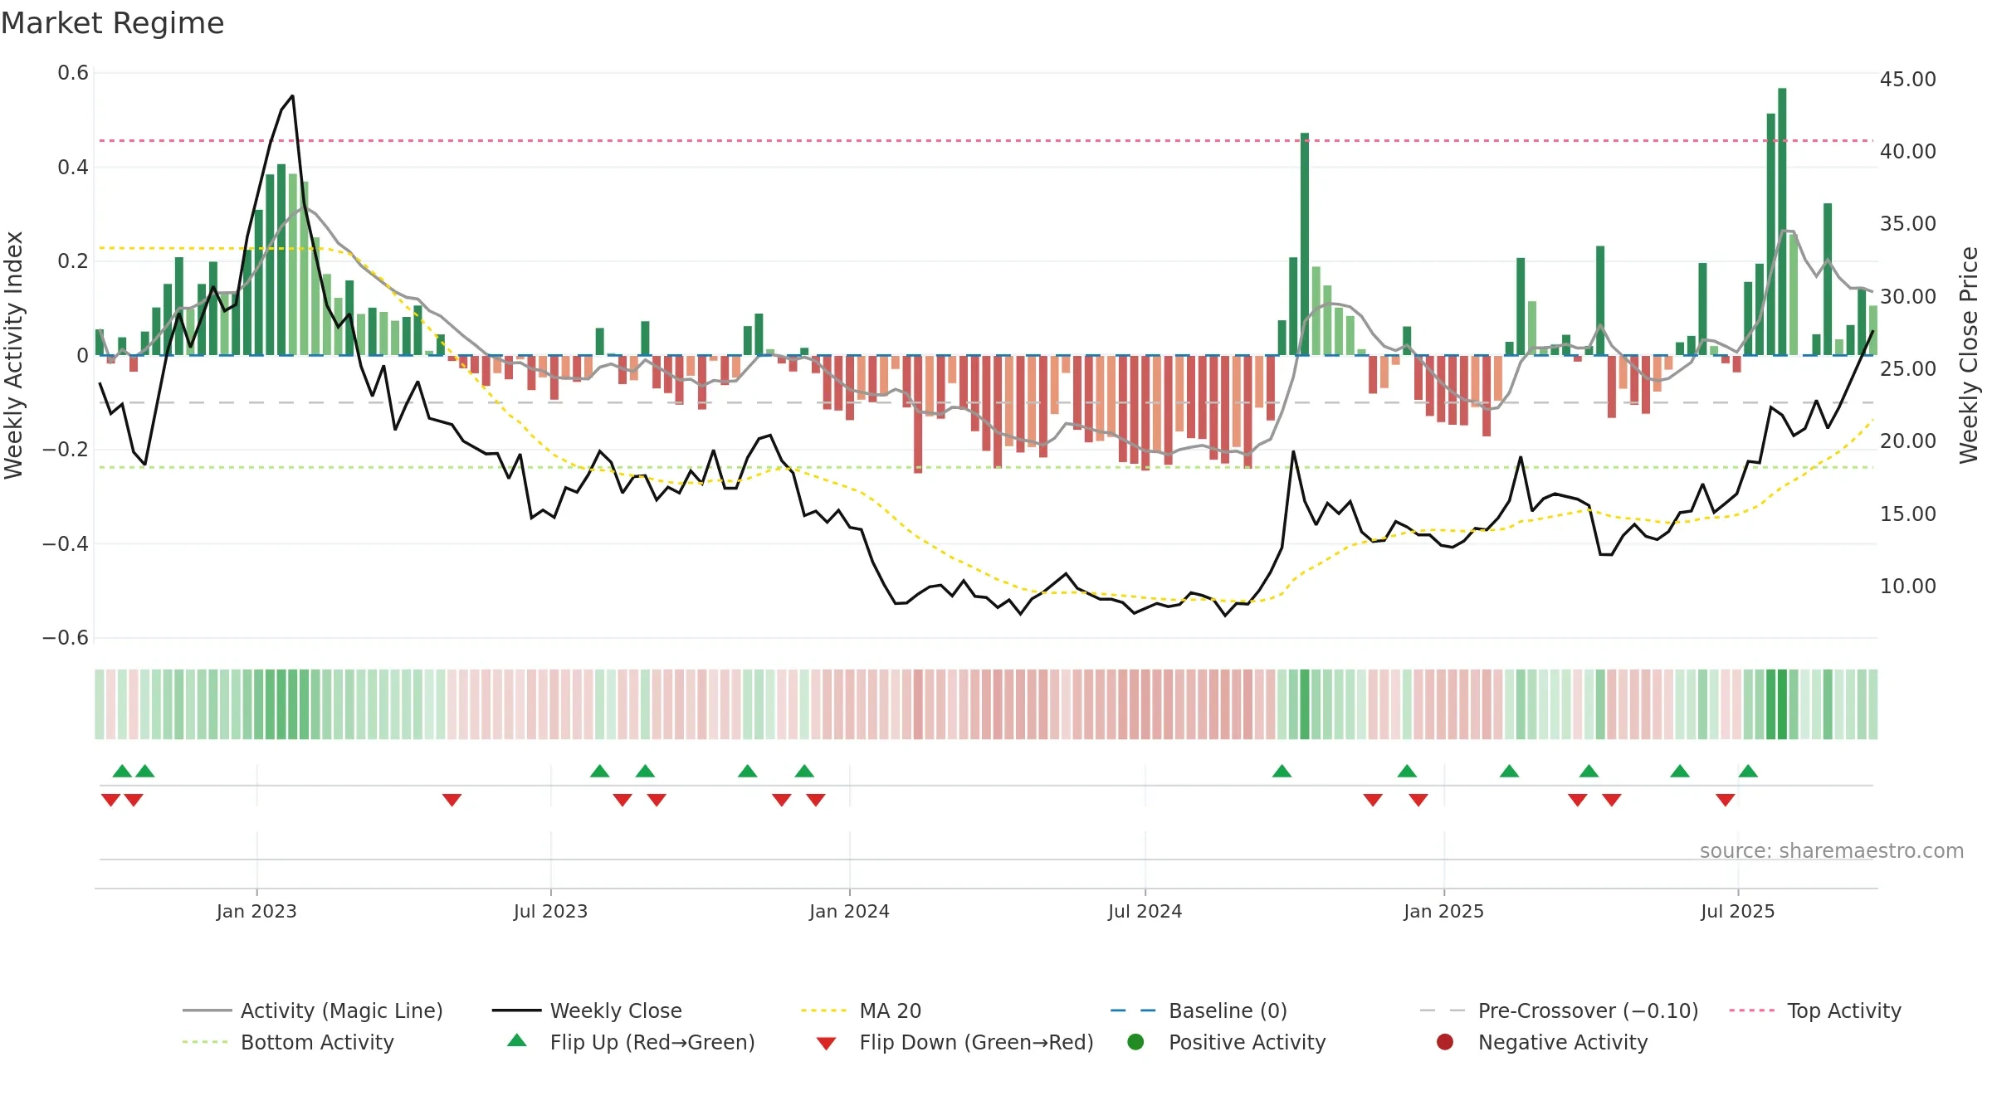Click the darkest green heat-strip cell in mid-2025

(x=1782, y=704)
